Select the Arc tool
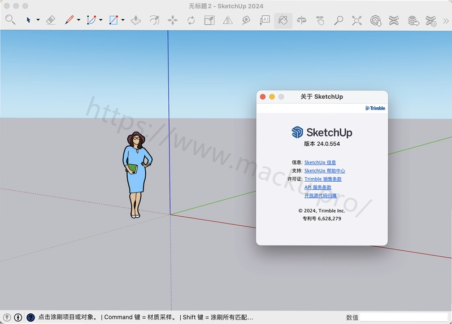The height and width of the screenshot is (324, 452). click(x=92, y=20)
